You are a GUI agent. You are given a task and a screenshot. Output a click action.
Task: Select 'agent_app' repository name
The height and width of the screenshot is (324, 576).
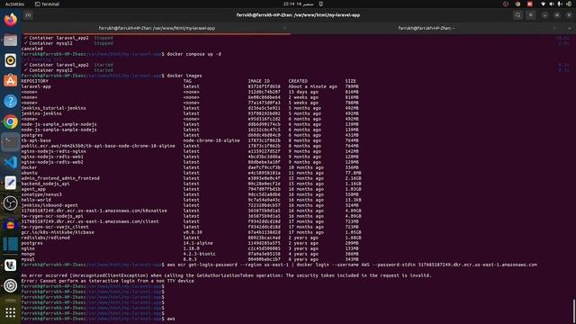coord(33,189)
